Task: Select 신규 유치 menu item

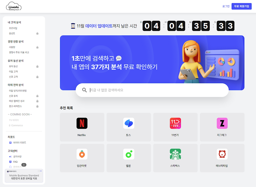Action: (x=13, y=96)
